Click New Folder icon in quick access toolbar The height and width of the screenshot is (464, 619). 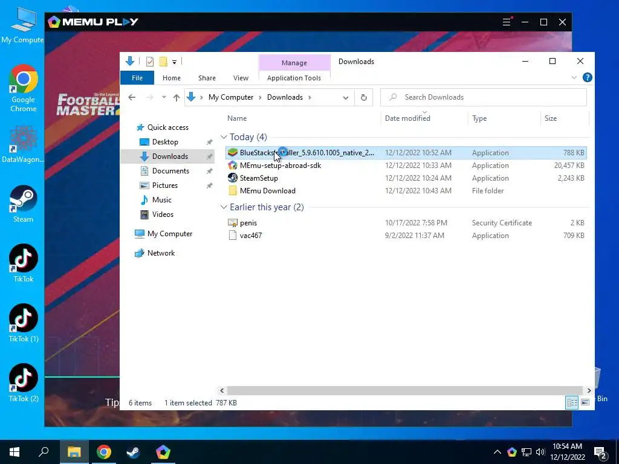(163, 62)
